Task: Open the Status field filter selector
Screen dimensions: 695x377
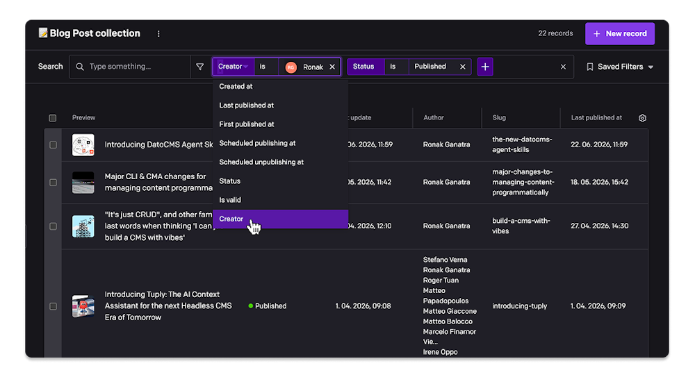Action: [x=366, y=67]
